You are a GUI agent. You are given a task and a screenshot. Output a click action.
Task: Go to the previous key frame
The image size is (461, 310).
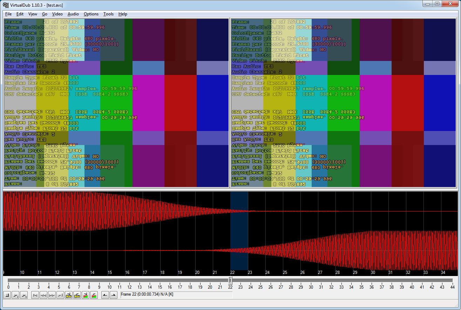tap(69, 295)
